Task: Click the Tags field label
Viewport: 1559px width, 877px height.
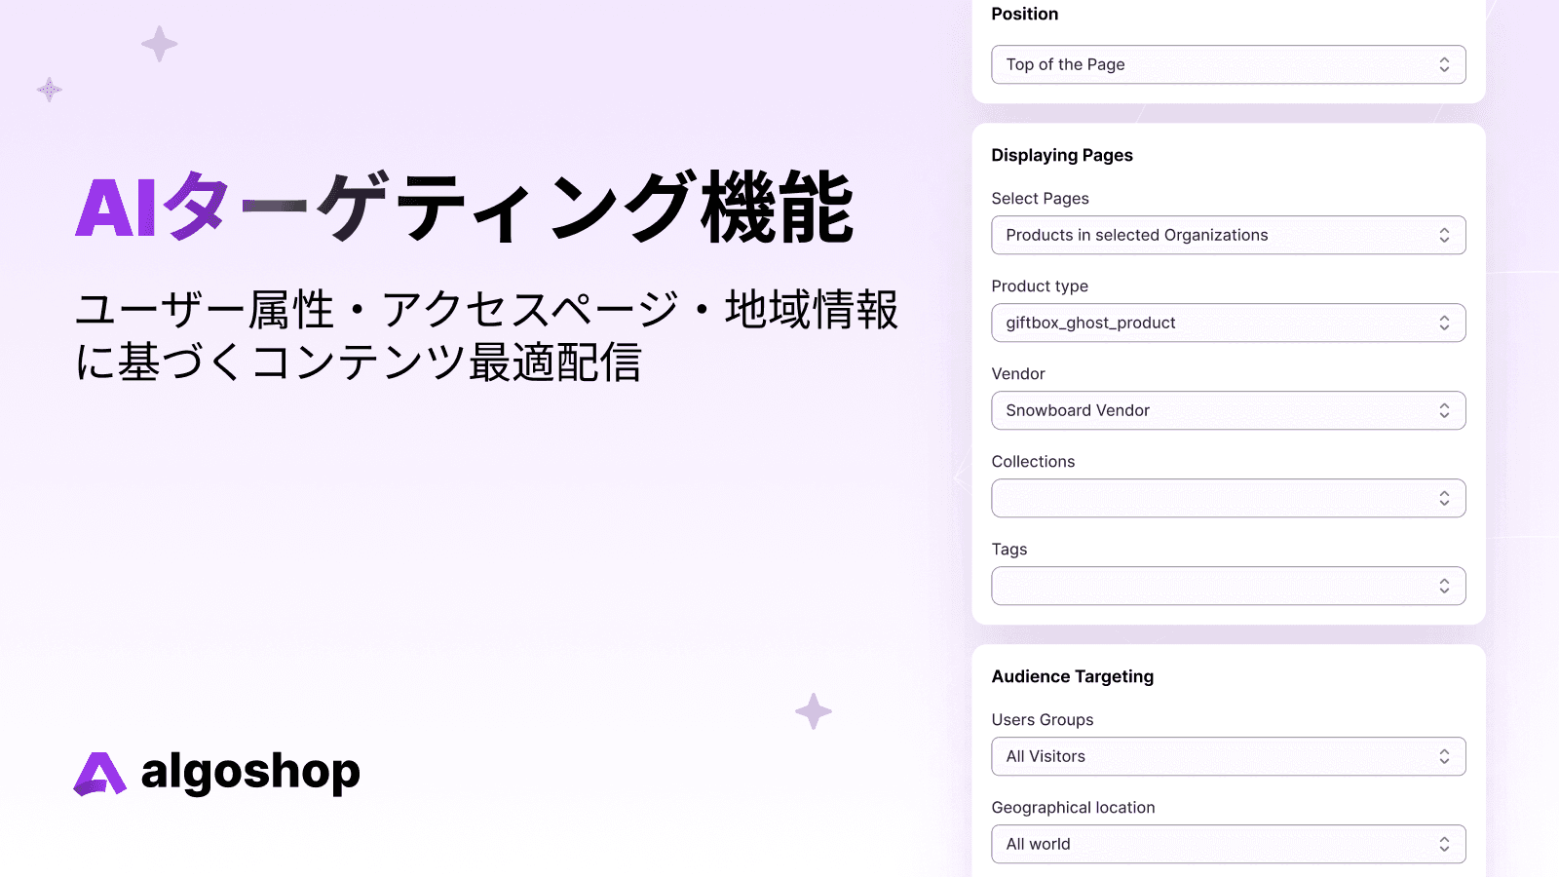Action: (x=1009, y=550)
